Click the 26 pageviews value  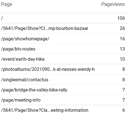coord(122,28)
